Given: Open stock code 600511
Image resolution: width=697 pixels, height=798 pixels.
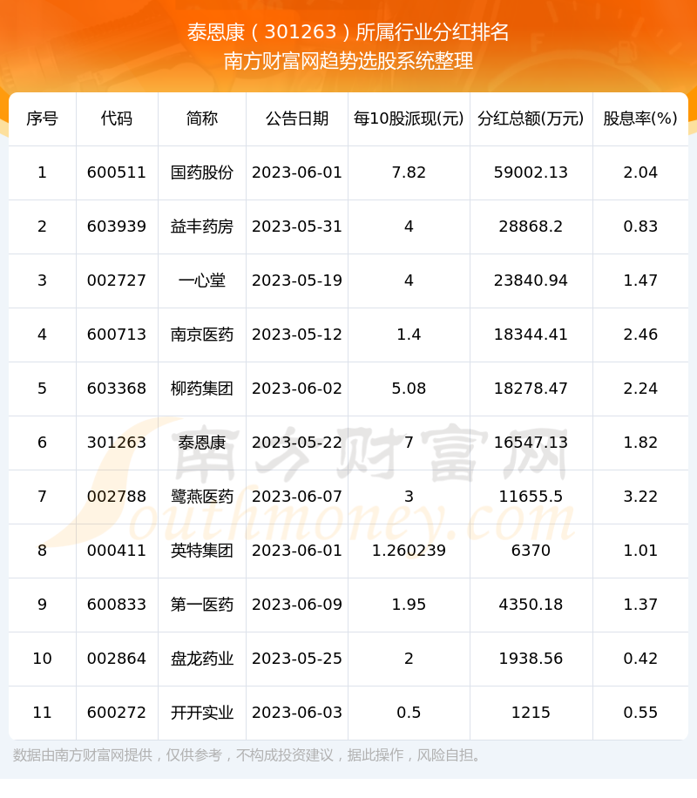Looking at the screenshot, I should tap(117, 172).
